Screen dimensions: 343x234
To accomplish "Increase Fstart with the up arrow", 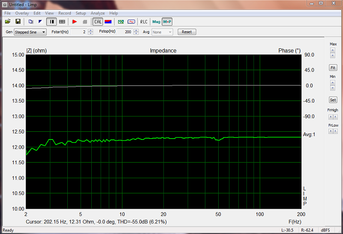I will [90, 30].
